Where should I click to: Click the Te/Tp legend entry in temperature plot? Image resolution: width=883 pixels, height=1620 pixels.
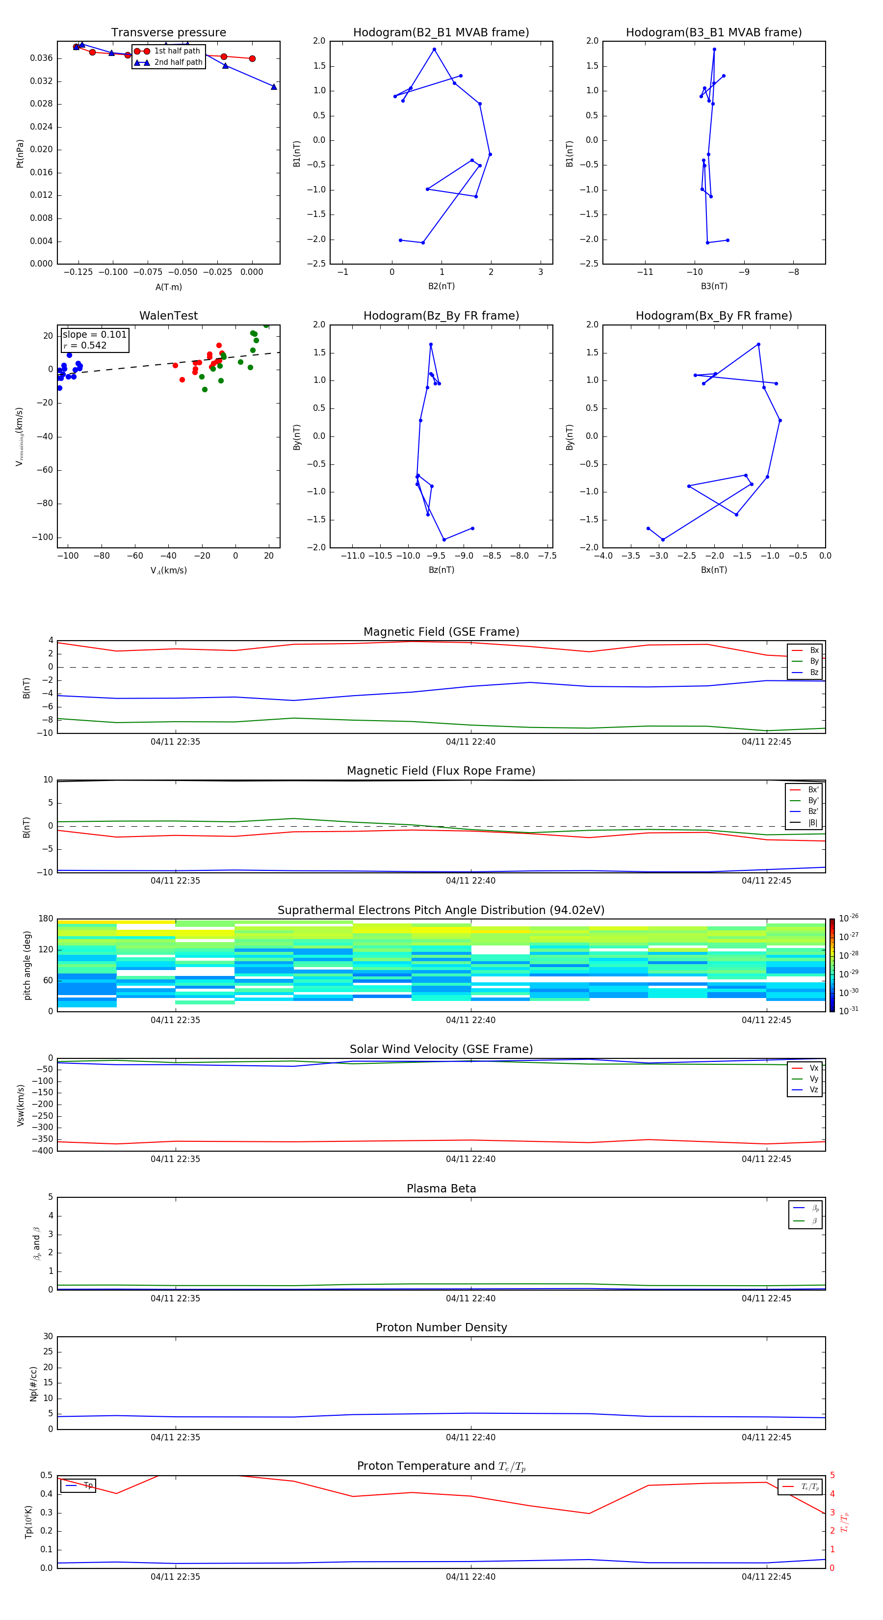click(801, 1486)
